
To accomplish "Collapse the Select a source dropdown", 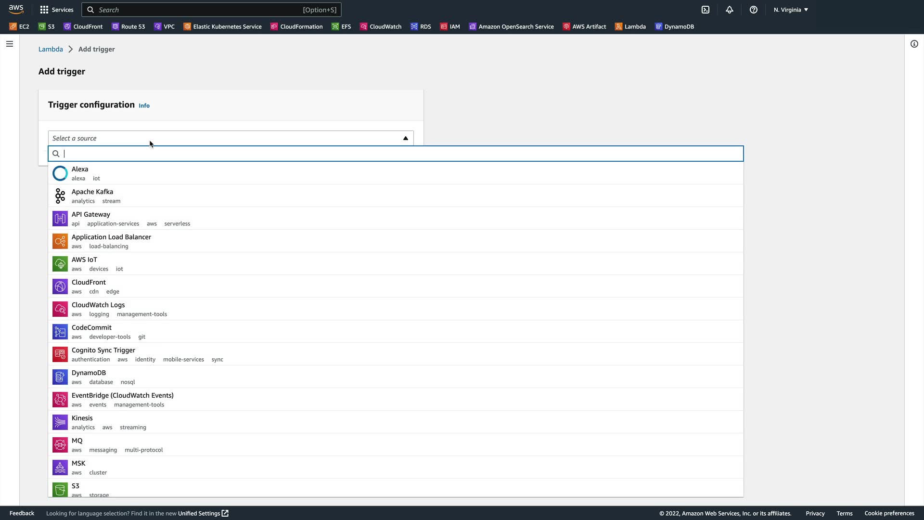I will [x=405, y=138].
